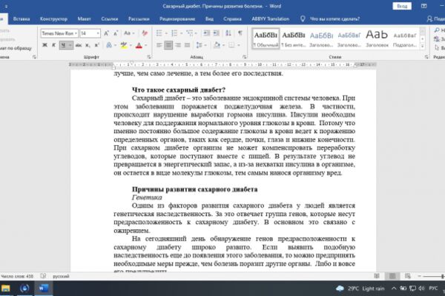
Task: Apply subscript formatting
Action: [88, 45]
